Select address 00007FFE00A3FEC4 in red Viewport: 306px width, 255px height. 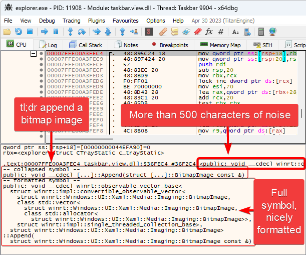click(75, 53)
